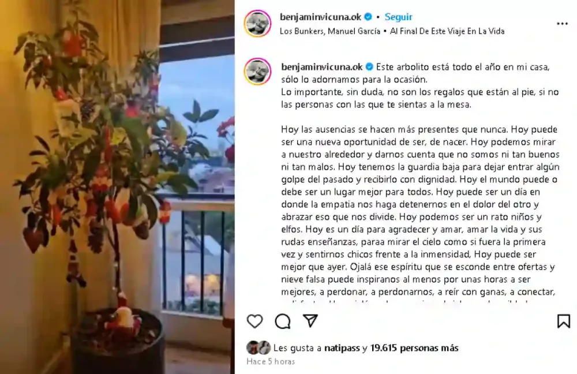Viewport: 577px width, 374px height.
Task: Click Hace 5 horas timestamp
Action: [271, 361]
